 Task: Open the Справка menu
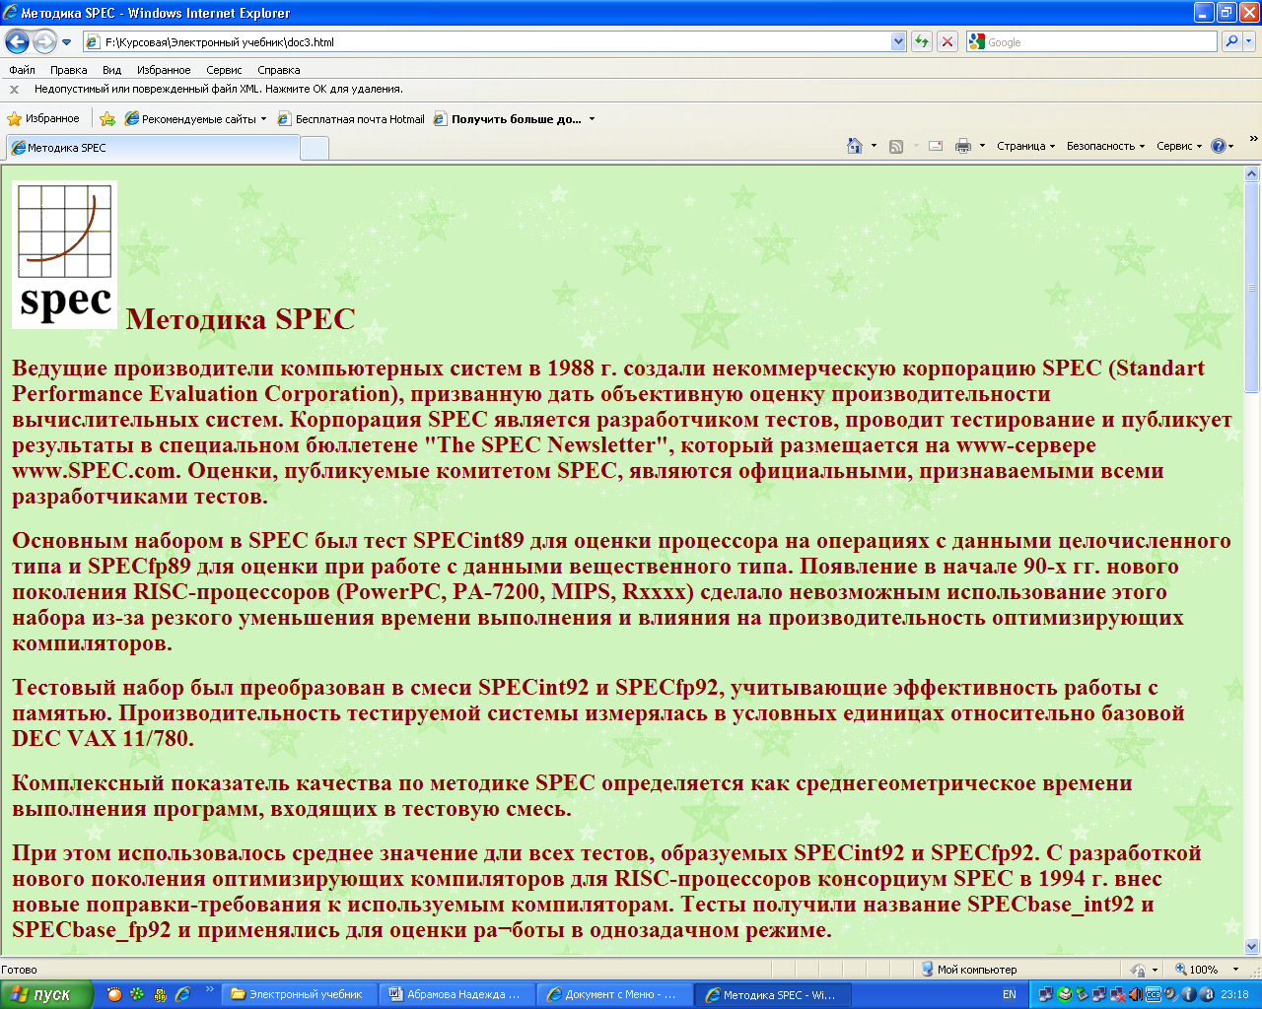coord(278,70)
